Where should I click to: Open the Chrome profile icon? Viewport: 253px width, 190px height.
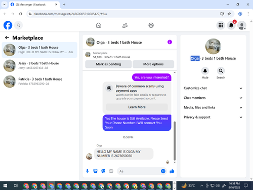pos(240,14)
